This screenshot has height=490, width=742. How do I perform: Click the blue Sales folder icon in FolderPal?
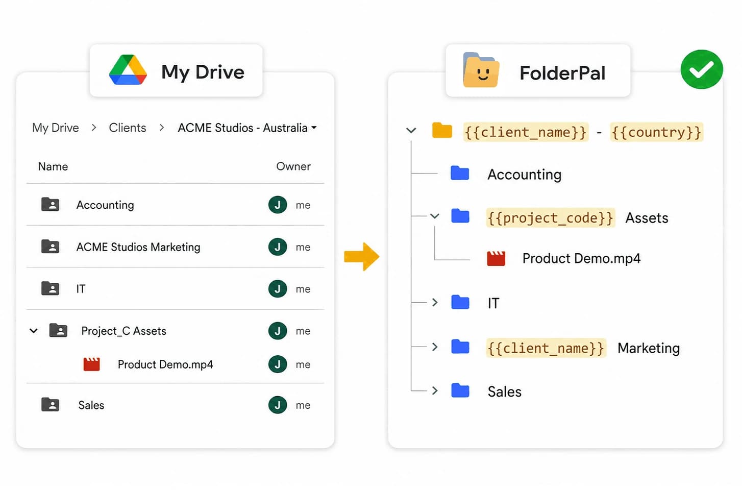460,390
